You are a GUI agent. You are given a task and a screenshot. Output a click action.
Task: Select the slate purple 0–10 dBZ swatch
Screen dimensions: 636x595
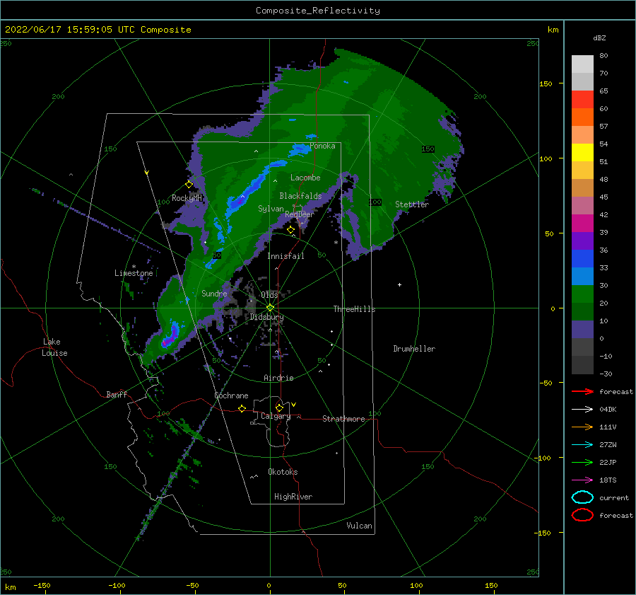tap(582, 330)
